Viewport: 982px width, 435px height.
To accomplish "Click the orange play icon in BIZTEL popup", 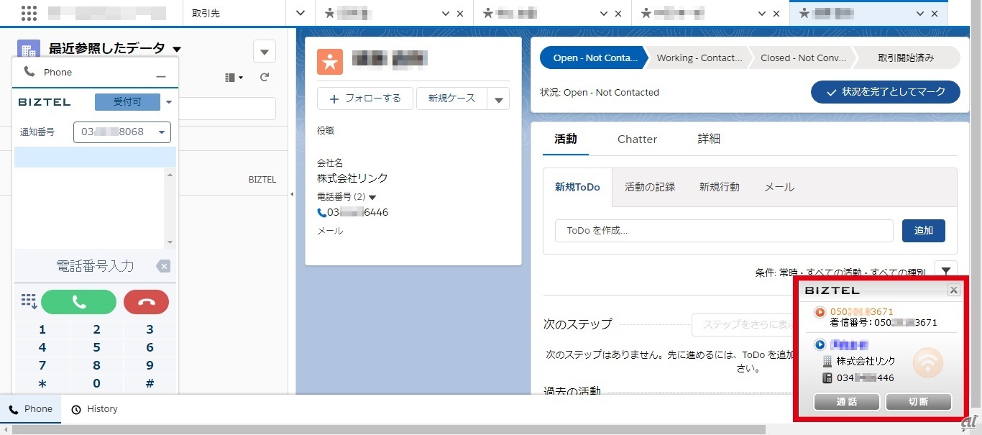I will click(820, 312).
